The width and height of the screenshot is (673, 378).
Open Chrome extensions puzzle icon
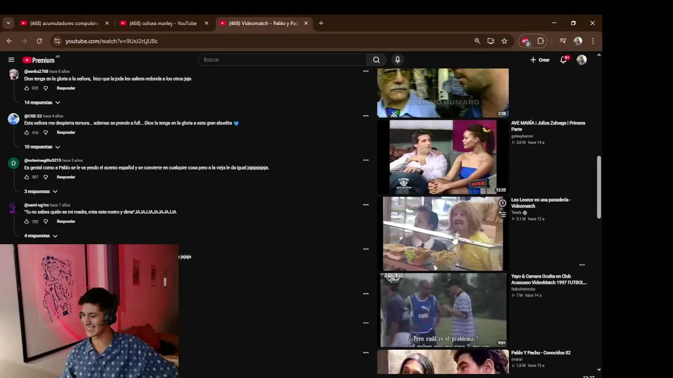[541, 41]
